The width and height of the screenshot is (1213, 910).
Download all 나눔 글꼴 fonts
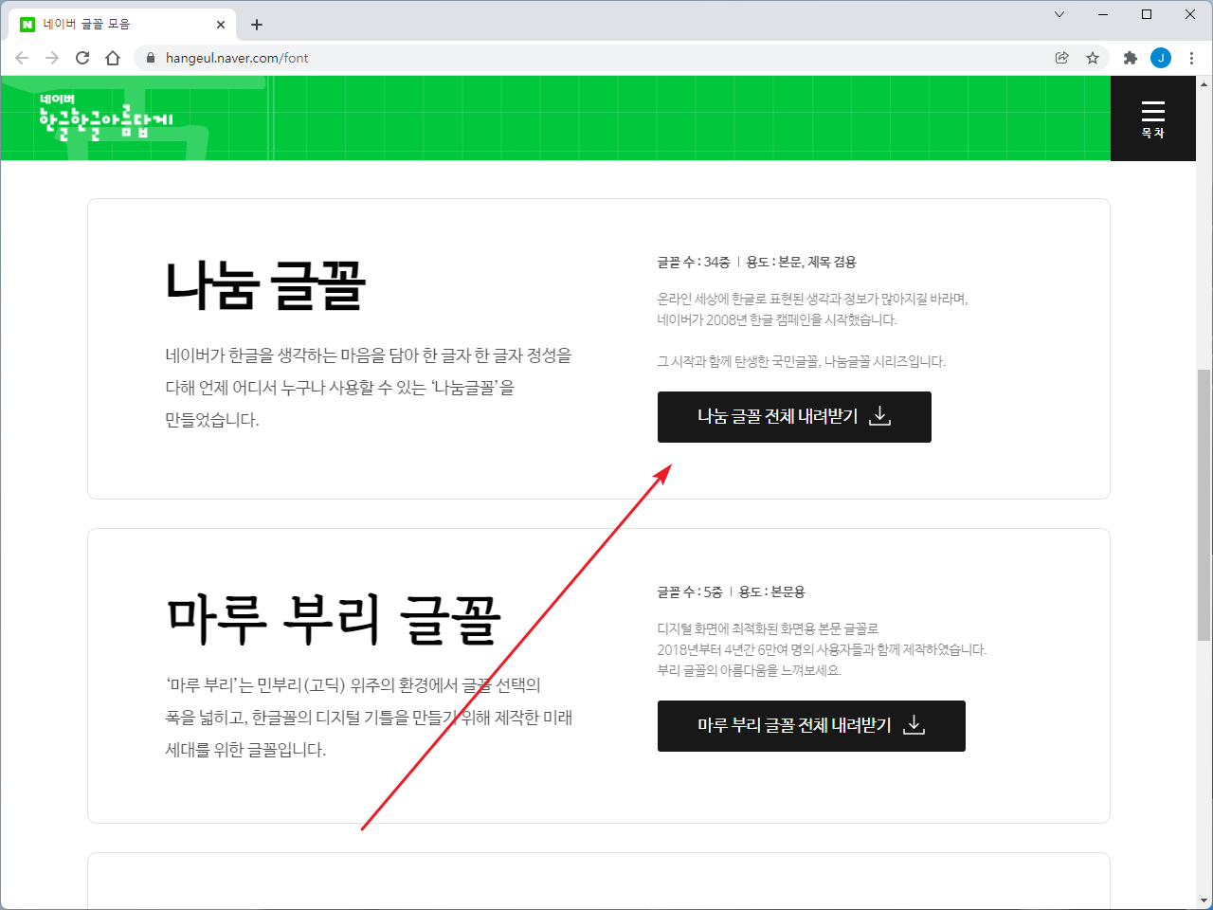[x=794, y=417]
